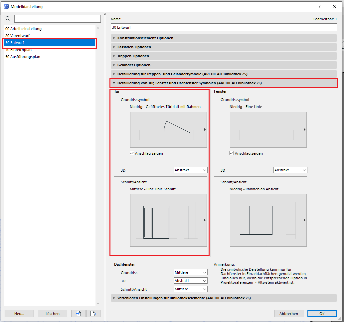This screenshot has height=322, width=344.
Task: Open the Dachfenster Grundriss Mittlere dropdown
Action: (x=190, y=272)
